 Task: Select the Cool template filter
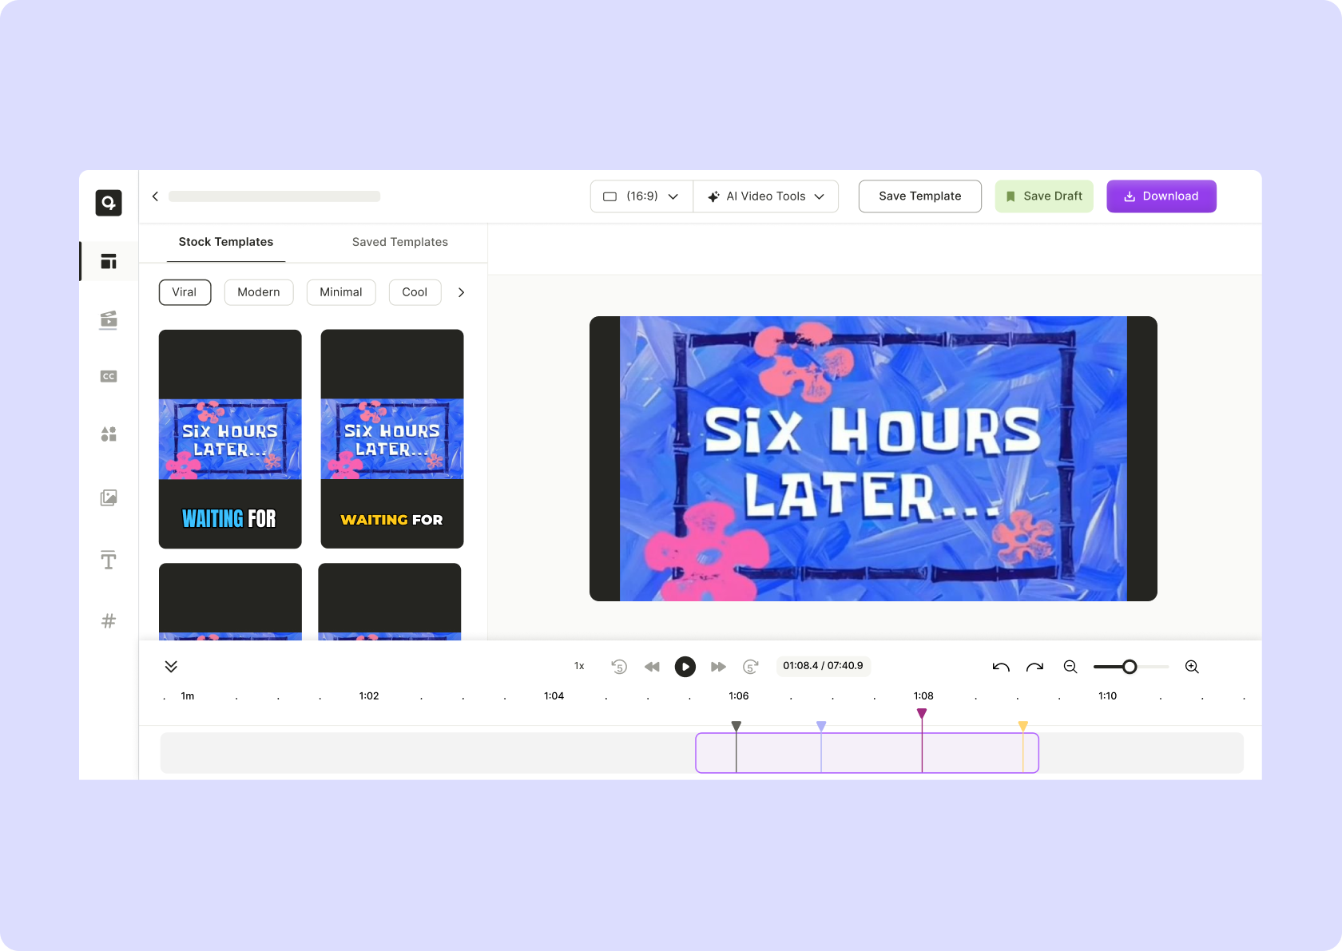click(x=415, y=292)
